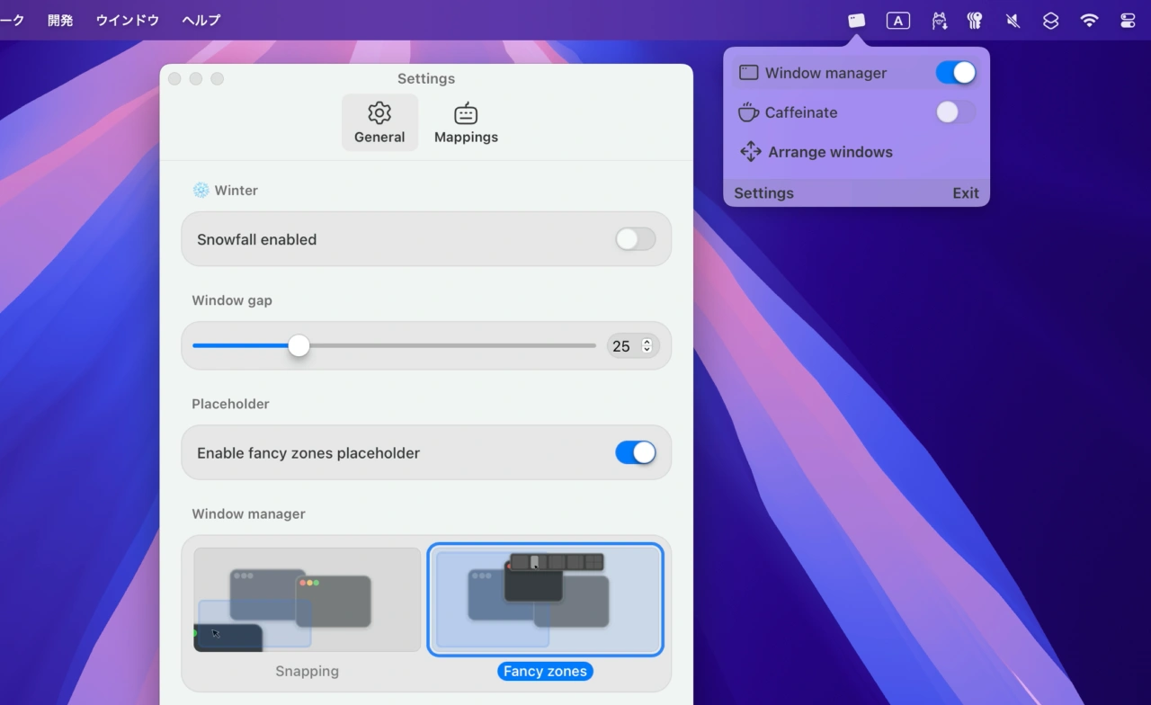Click the Arrange windows arrows icon

(x=750, y=152)
